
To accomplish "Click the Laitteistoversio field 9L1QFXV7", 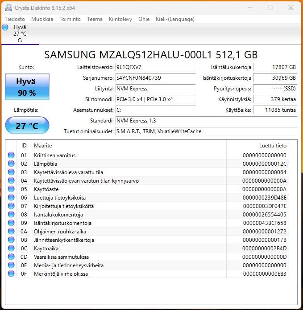I will coord(155,67).
